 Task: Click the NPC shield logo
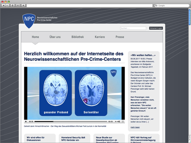29,21
